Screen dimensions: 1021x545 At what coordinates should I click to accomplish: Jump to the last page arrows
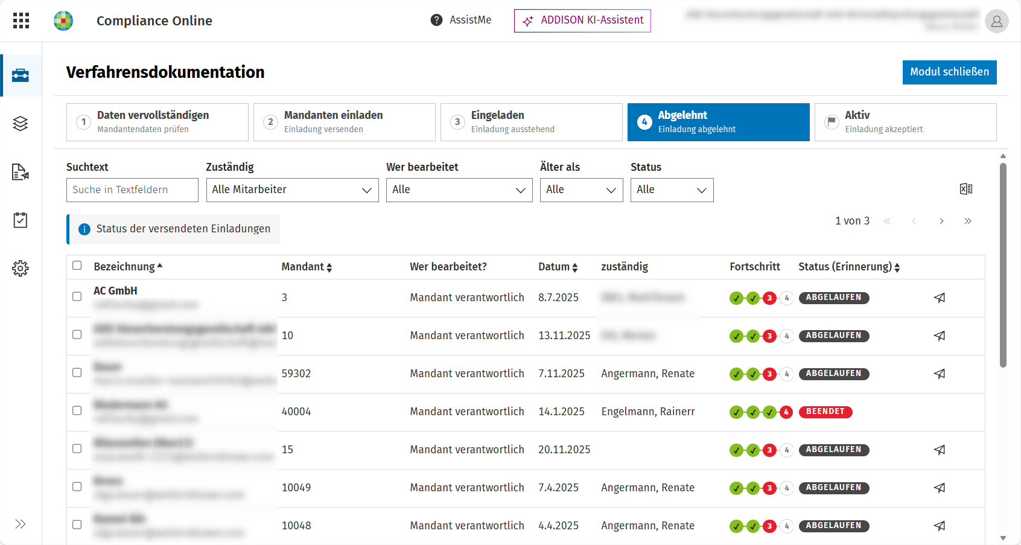(x=968, y=221)
